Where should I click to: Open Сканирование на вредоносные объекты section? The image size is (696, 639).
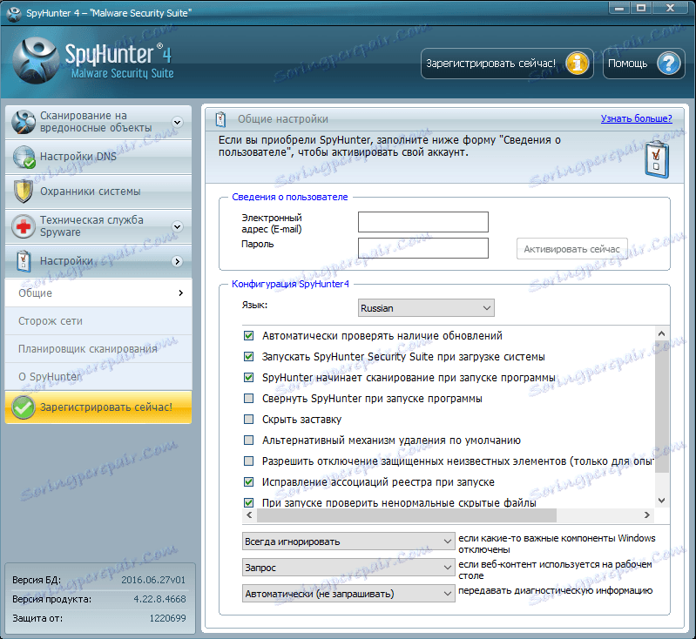point(98,122)
